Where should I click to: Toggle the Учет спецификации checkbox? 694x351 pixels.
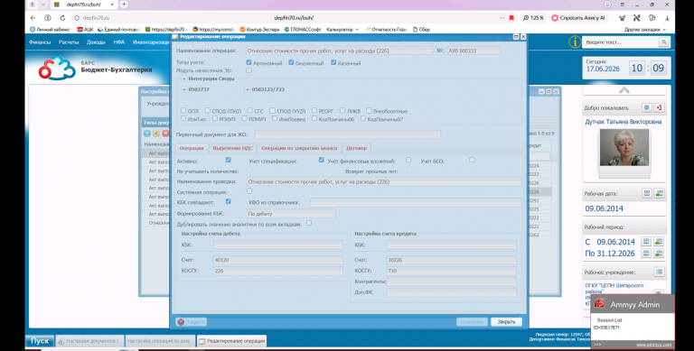[321, 160]
